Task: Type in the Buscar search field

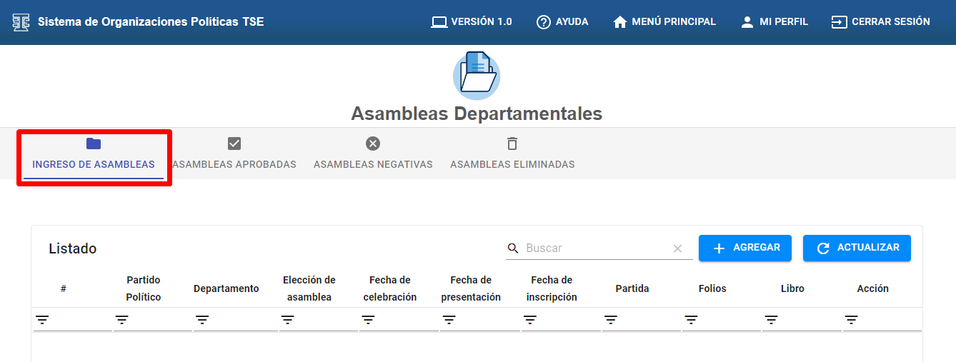Action: tap(597, 248)
